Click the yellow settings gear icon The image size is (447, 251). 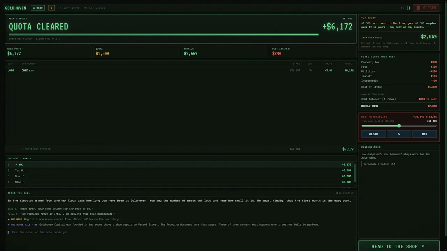coord(51,8)
